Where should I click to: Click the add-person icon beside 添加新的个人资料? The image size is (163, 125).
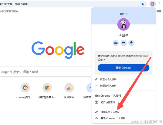97,112
